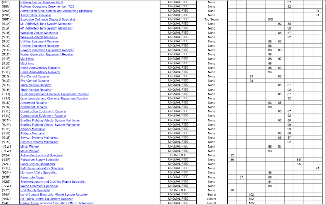The height and width of the screenshot is (205, 326).
Task: Open Metal Worker link in row with 93
Action: pyautogui.click(x=30, y=151)
